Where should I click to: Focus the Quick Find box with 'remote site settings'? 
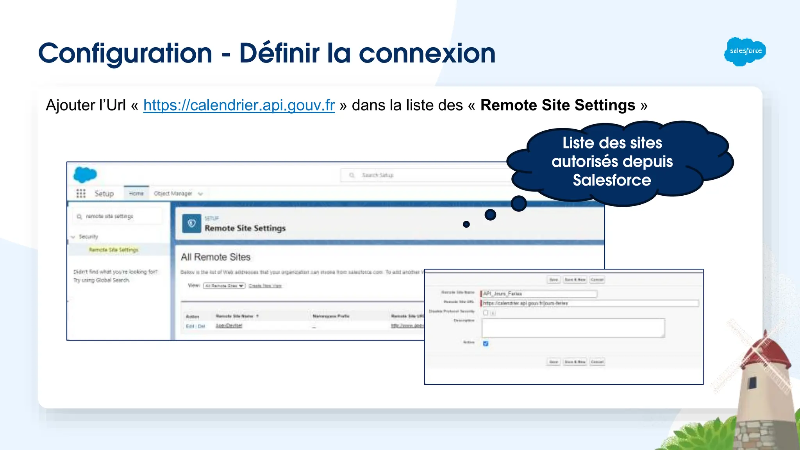117,216
